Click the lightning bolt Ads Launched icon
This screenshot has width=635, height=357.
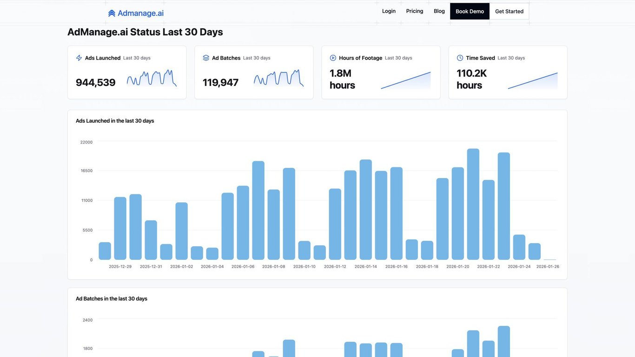(79, 58)
